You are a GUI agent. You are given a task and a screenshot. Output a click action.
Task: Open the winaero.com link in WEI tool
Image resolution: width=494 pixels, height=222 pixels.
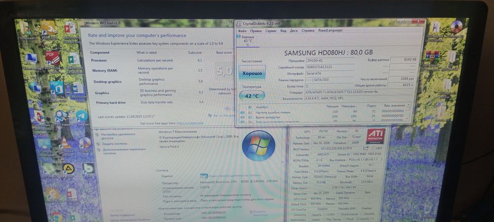click(x=190, y=123)
